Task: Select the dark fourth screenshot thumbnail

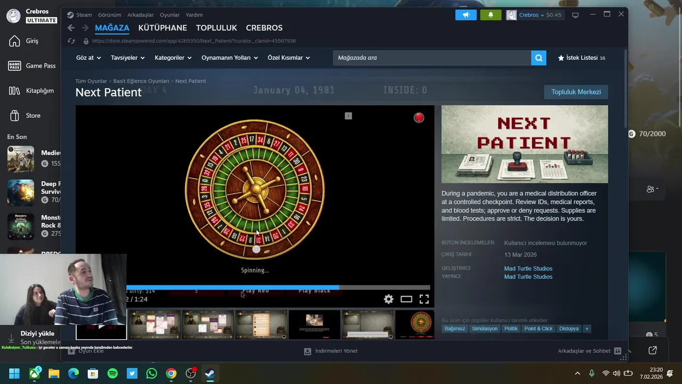Action: [x=314, y=325]
